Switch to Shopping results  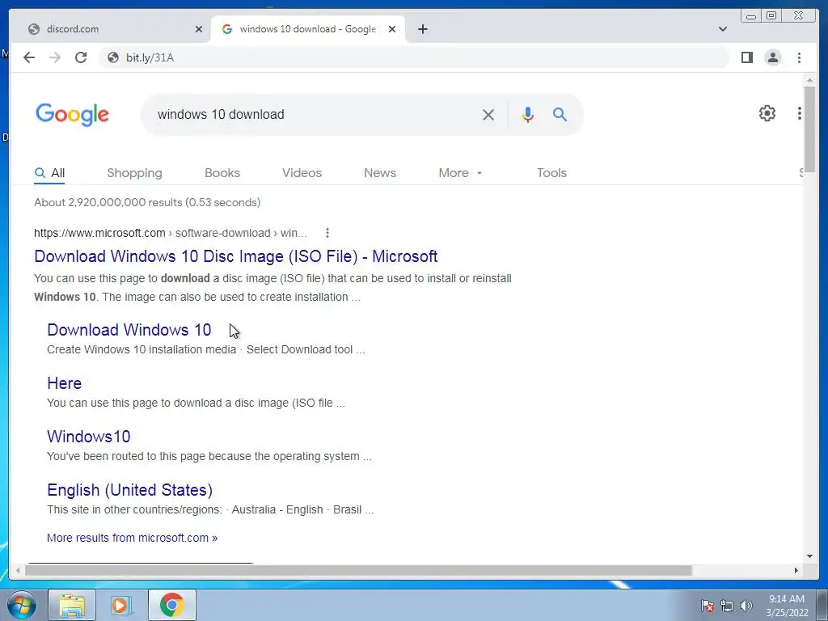click(135, 173)
